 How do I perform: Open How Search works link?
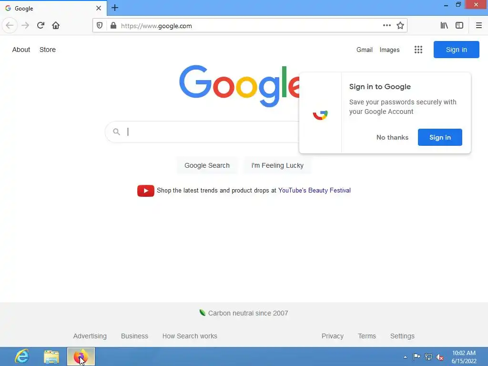click(x=190, y=336)
